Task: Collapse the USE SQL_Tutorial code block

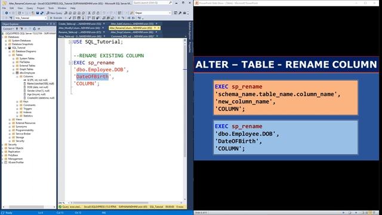Action: pos(70,42)
